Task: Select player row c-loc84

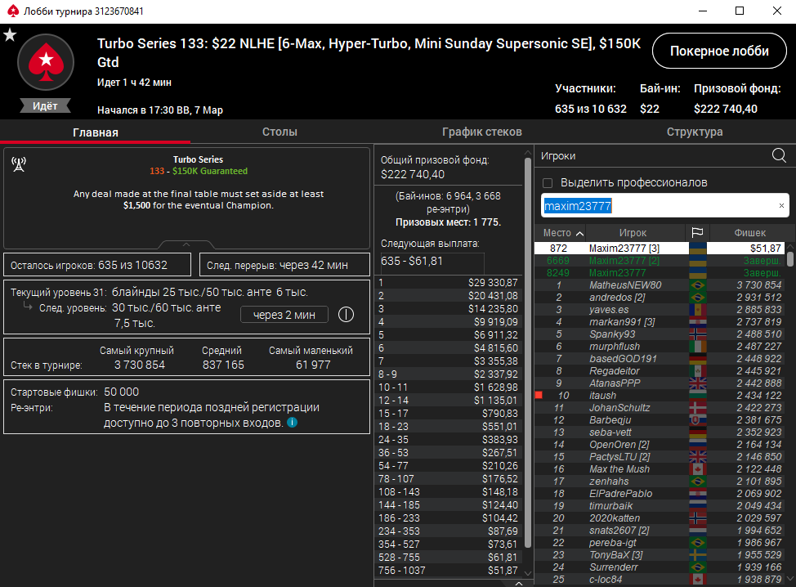Action: pyautogui.click(x=660, y=580)
